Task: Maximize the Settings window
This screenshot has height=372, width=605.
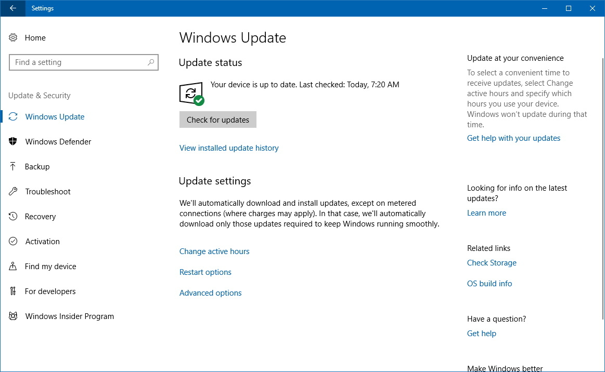Action: pos(569,8)
